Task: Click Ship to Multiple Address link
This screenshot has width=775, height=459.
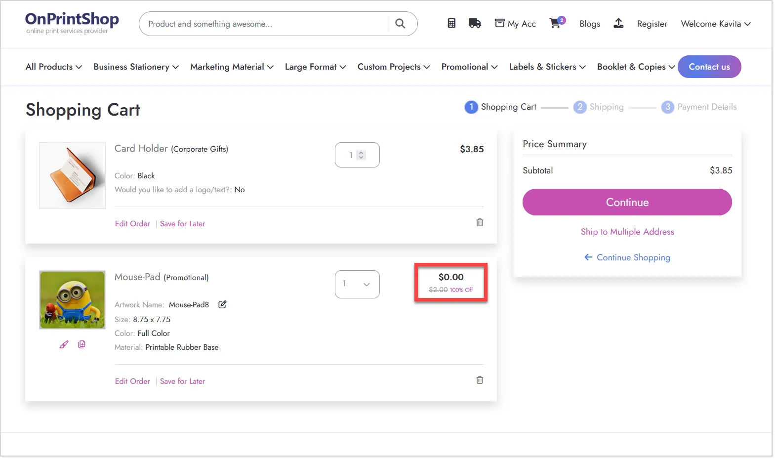Action: click(627, 232)
